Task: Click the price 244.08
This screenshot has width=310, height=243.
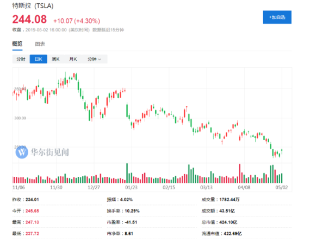Action: pos(29,20)
